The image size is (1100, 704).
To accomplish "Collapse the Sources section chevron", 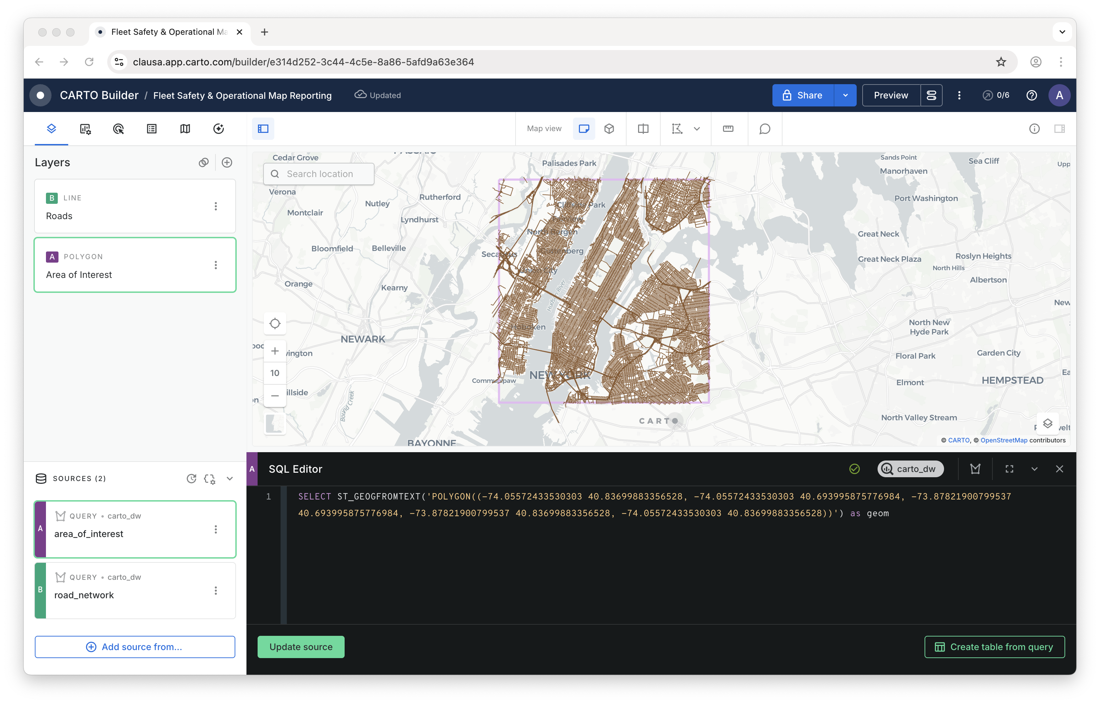I will point(230,479).
